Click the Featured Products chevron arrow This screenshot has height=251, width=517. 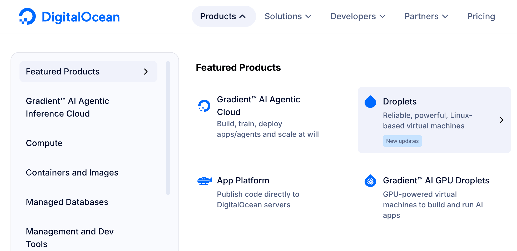(146, 72)
